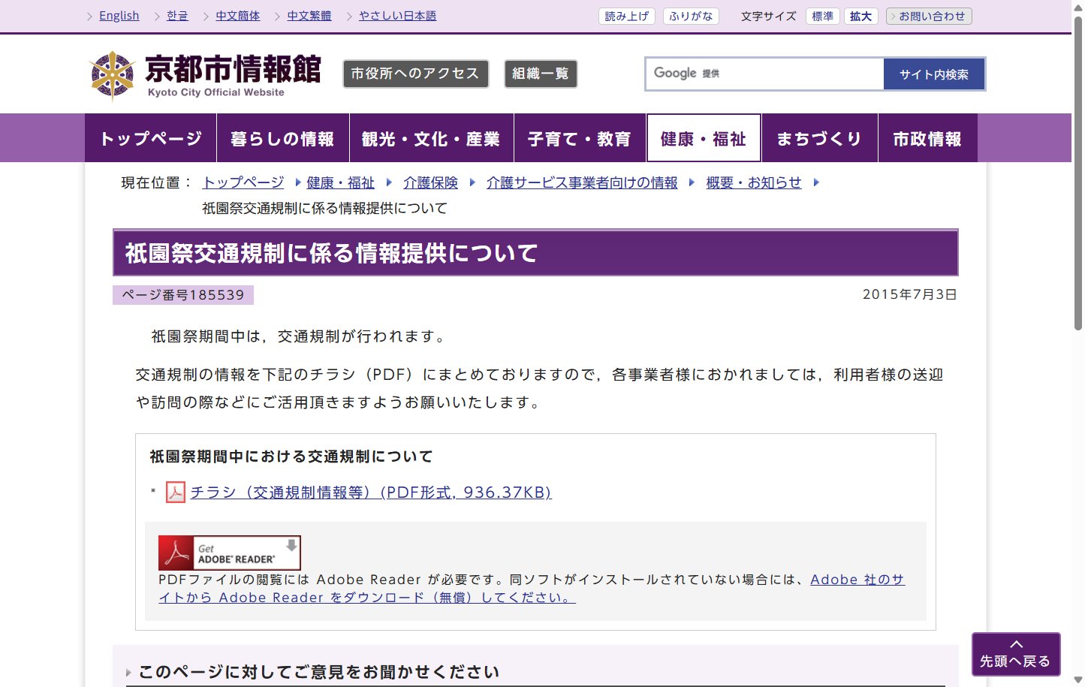Click the 読み上げ button

point(626,17)
